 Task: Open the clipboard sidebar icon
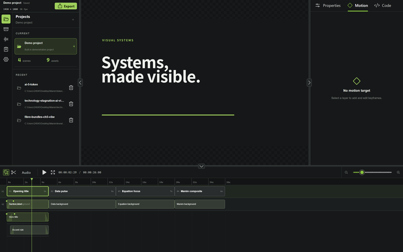coord(6,49)
